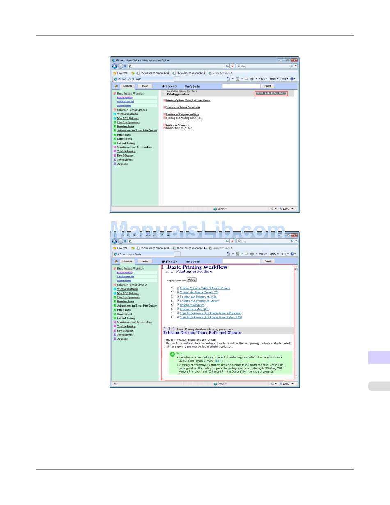Open Printing in Windows link in upper window

[x=177, y=125]
